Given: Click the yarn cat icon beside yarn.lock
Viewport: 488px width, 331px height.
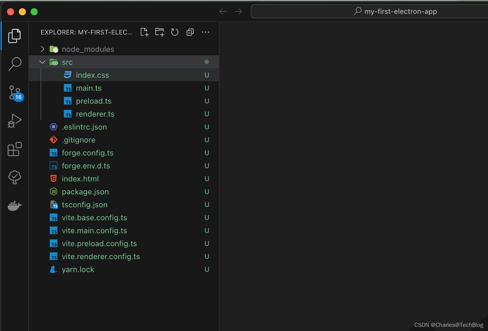Looking at the screenshot, I should pos(53,269).
